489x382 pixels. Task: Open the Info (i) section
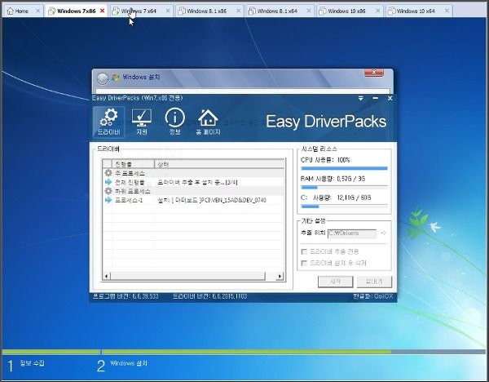174,122
